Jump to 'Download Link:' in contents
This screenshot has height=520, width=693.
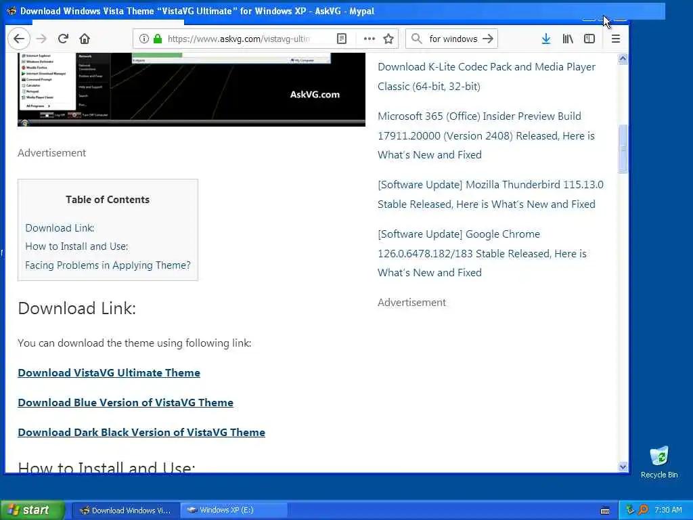(60, 227)
